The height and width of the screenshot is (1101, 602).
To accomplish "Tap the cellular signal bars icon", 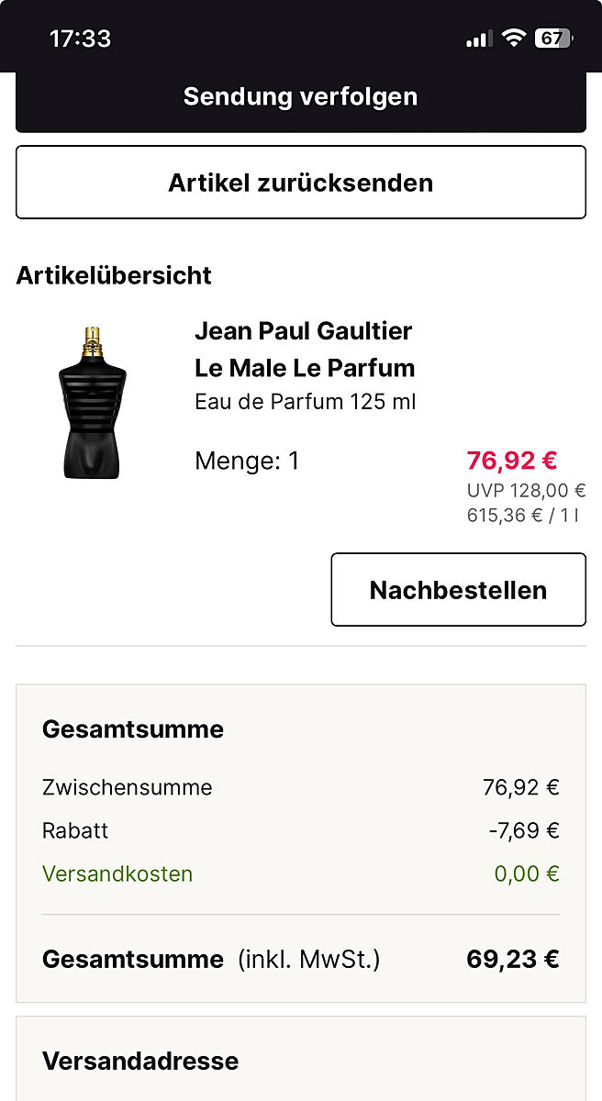I will tap(478, 39).
